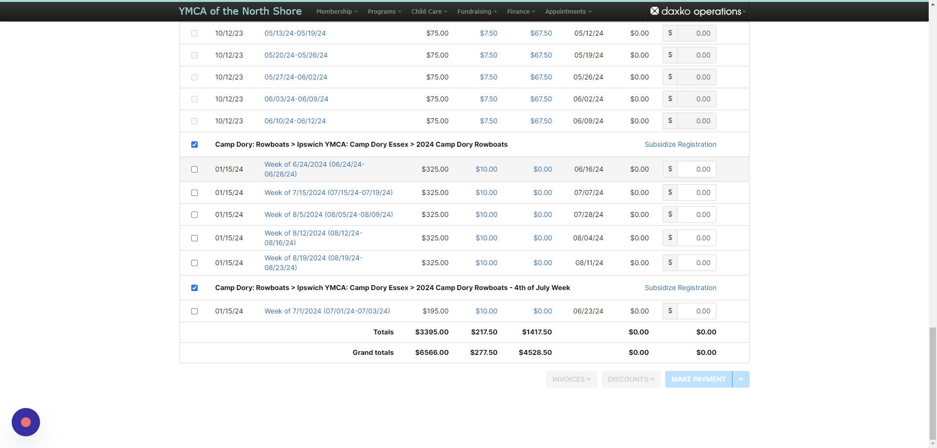
Task: Click Subsidize Registration for 4th of July Week
Action: tap(680, 288)
